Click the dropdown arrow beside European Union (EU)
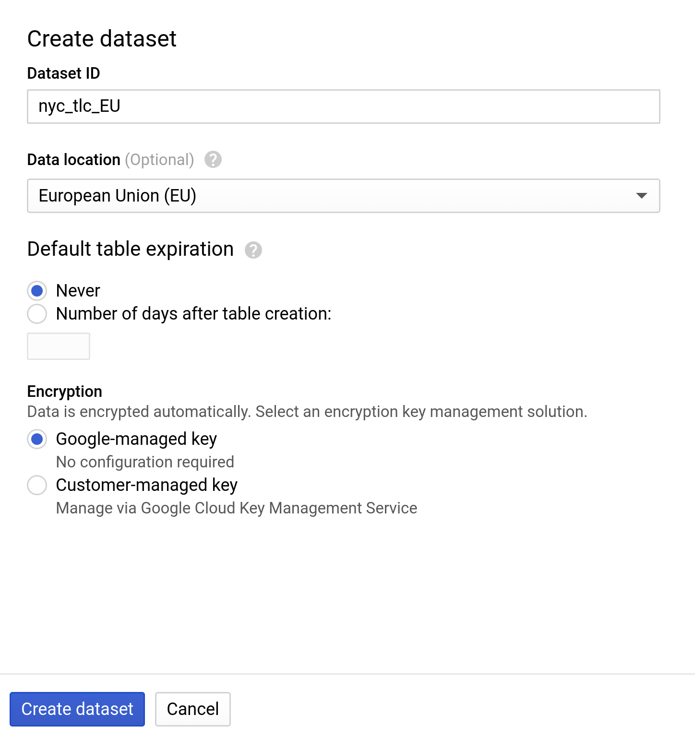 click(641, 196)
